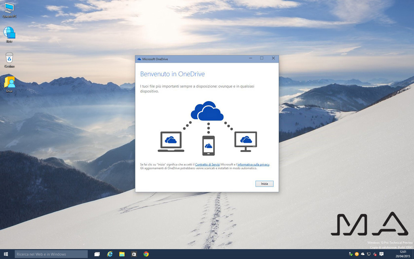Click the muted volume tray icon
Viewport: 414px width, 259px height.
(x=375, y=254)
